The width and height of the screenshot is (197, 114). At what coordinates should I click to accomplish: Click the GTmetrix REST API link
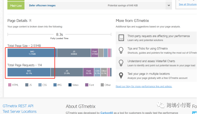(x=18, y=106)
